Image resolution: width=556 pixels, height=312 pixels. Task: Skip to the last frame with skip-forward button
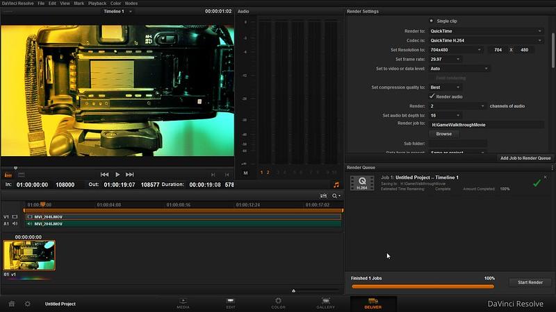coord(130,174)
